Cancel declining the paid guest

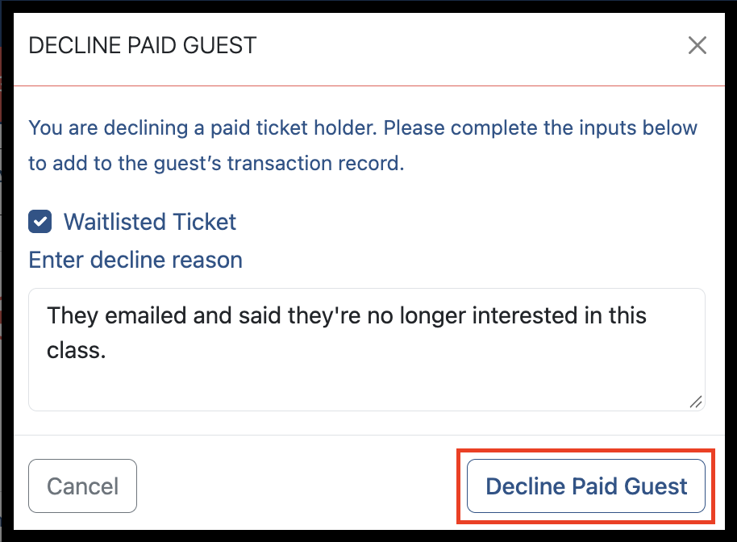tap(83, 486)
